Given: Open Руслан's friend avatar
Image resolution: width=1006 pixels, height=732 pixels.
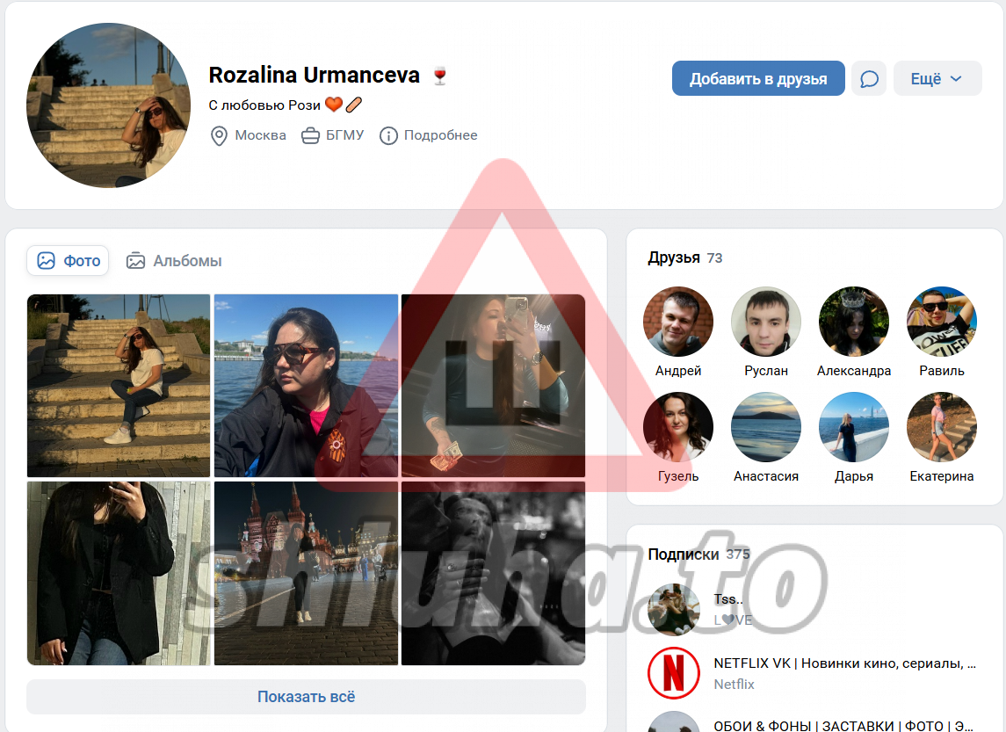Looking at the screenshot, I should 765,322.
